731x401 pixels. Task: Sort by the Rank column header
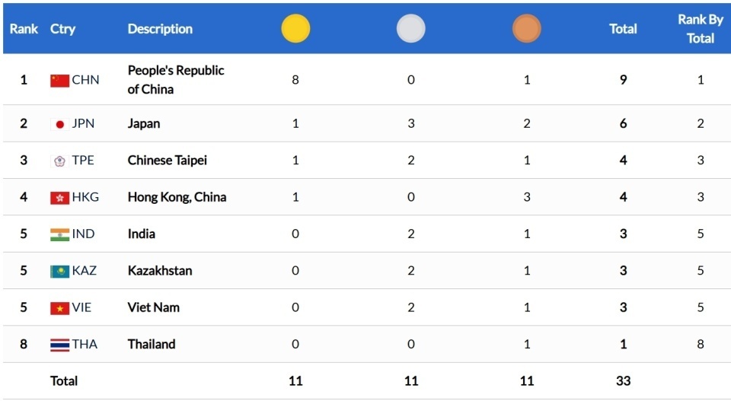[24, 29]
